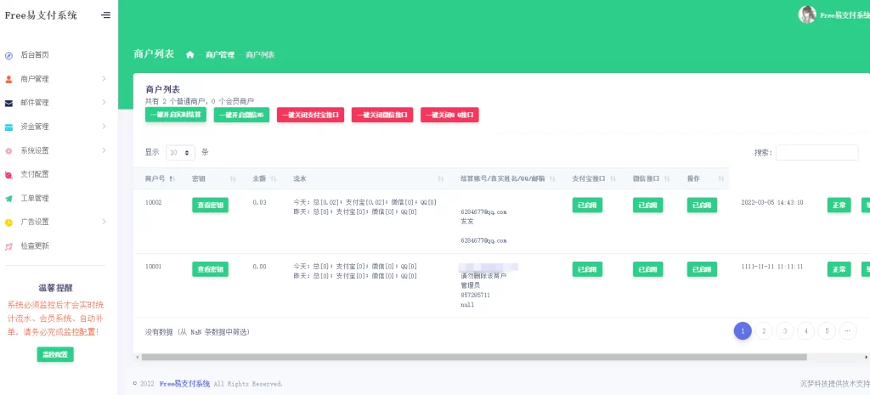Viewport: 870px width, 395px height.
Task: Sort table by 密钥 column arrows
Action: click(x=233, y=178)
